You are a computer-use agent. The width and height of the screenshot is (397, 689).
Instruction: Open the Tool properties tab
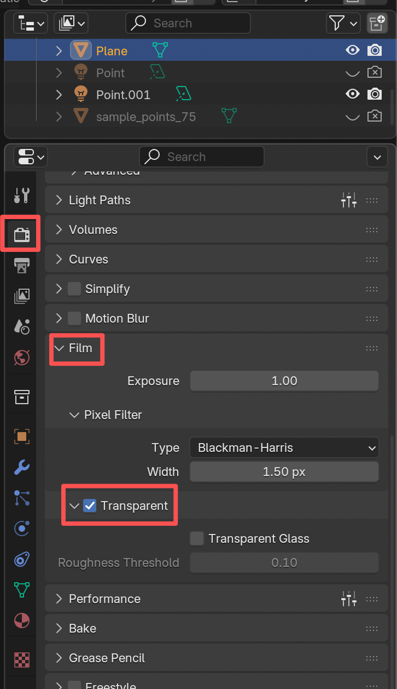click(21, 196)
